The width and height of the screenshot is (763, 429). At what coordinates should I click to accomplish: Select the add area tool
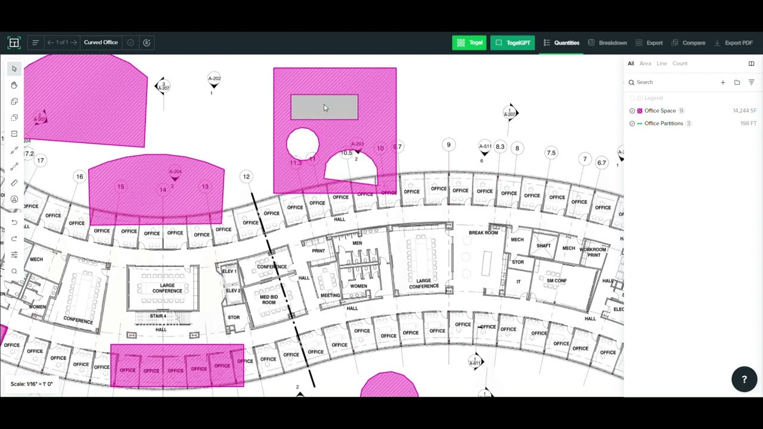coord(14,101)
